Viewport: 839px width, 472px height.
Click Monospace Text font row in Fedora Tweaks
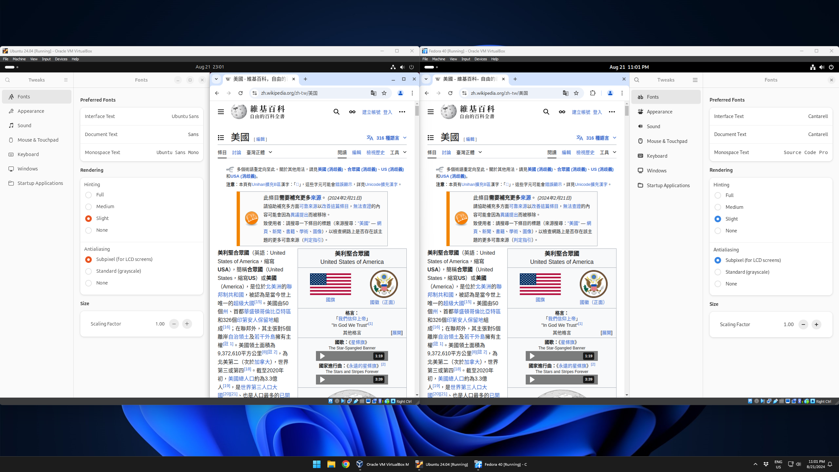(x=771, y=152)
